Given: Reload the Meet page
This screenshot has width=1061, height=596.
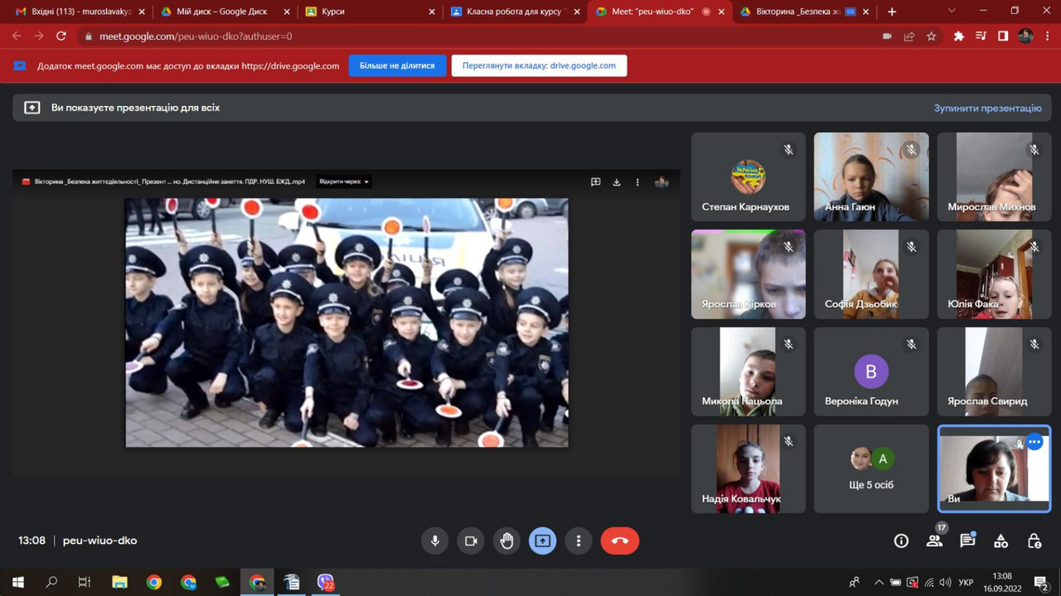Looking at the screenshot, I should 61,36.
